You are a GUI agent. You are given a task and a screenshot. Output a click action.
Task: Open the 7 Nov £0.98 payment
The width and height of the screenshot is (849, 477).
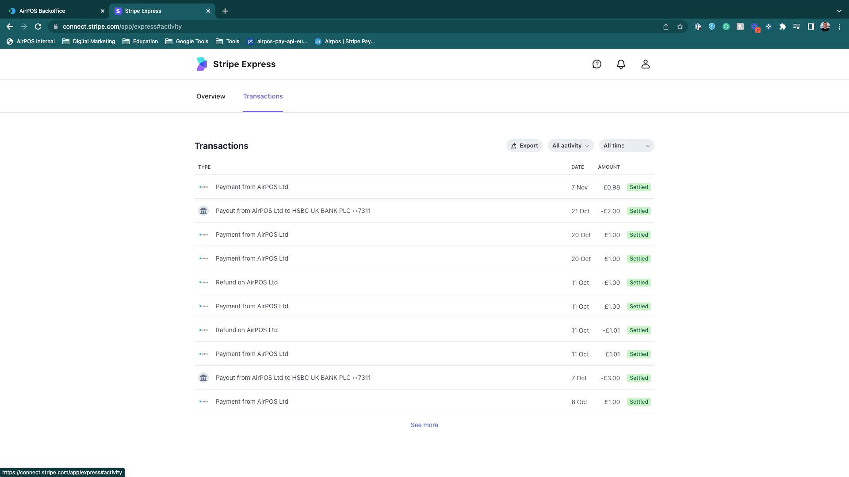[252, 187]
